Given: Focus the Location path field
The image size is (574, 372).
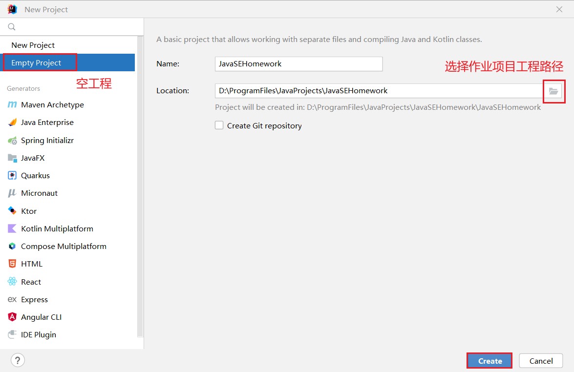Looking at the screenshot, I should tap(379, 91).
